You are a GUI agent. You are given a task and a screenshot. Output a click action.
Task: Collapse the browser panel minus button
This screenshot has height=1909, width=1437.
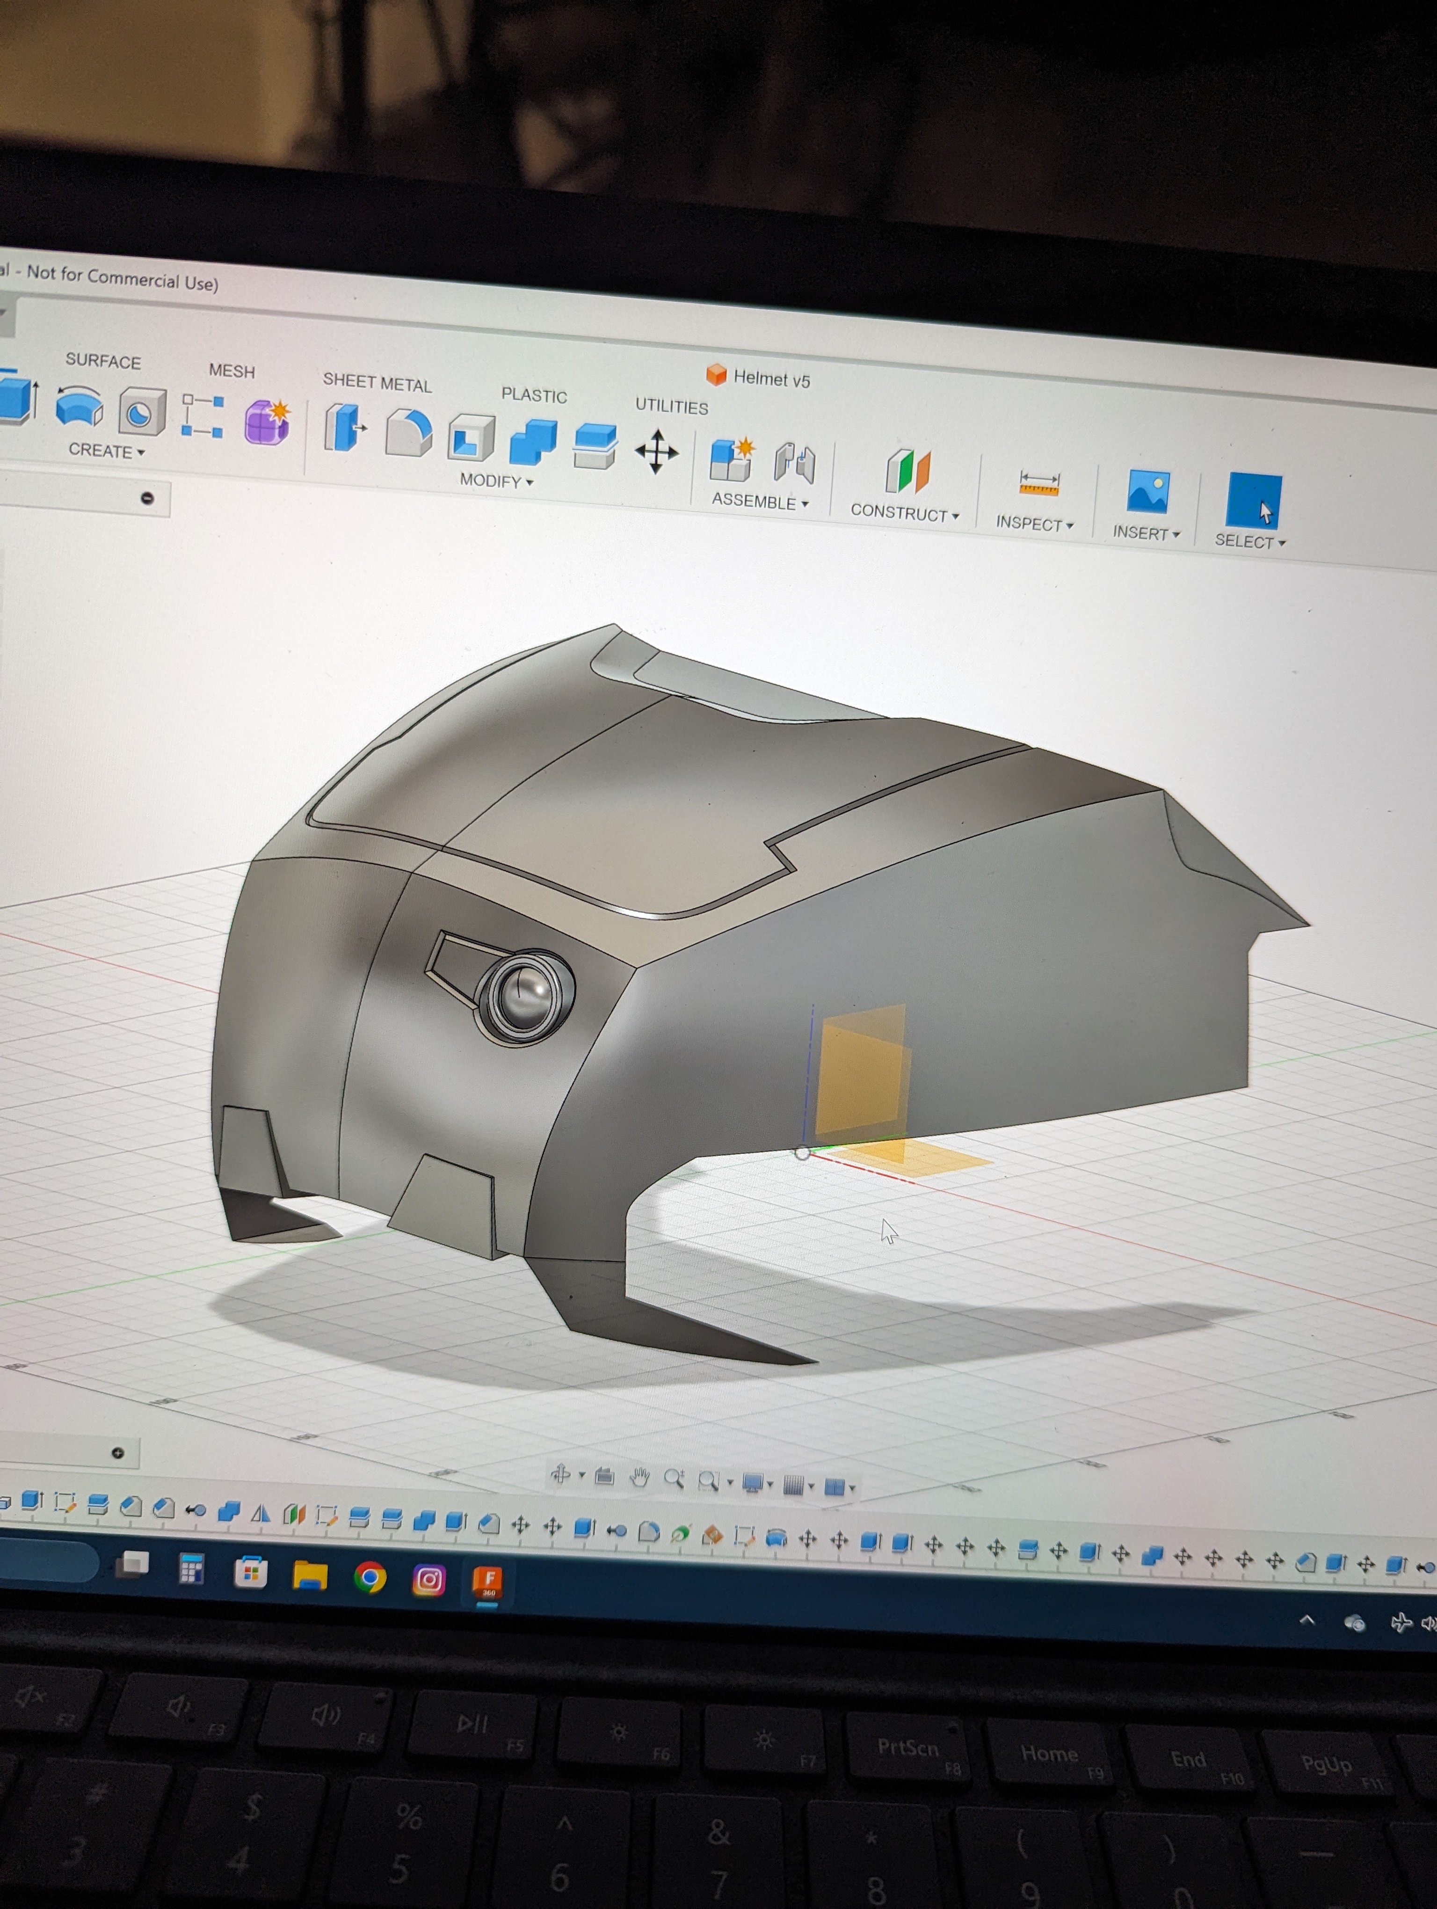[147, 498]
